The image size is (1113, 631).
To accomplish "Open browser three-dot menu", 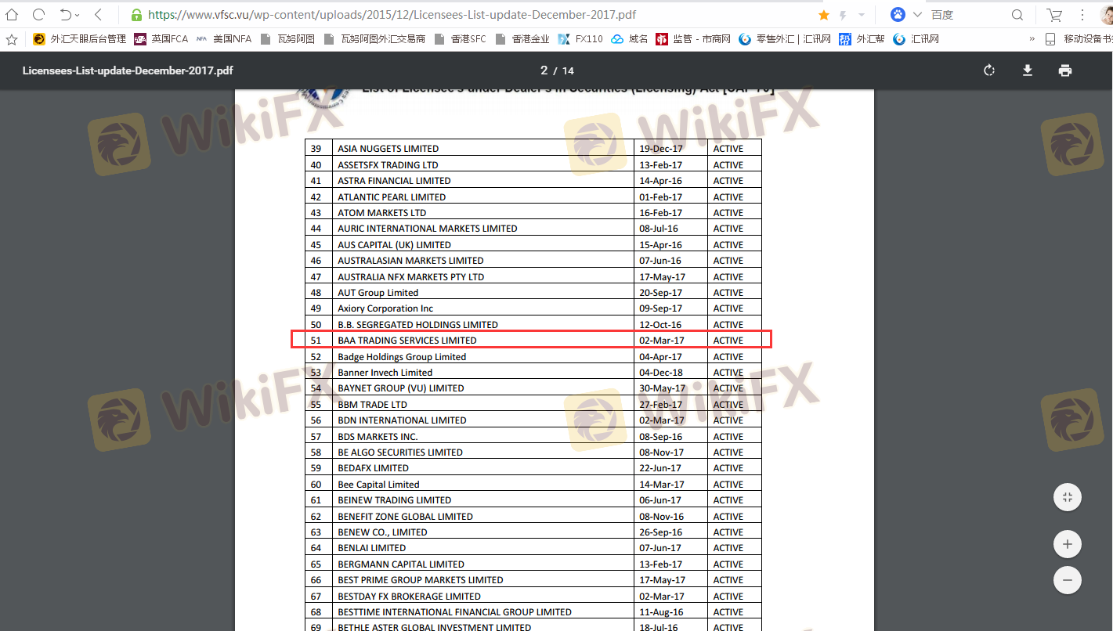I will [x=1084, y=15].
